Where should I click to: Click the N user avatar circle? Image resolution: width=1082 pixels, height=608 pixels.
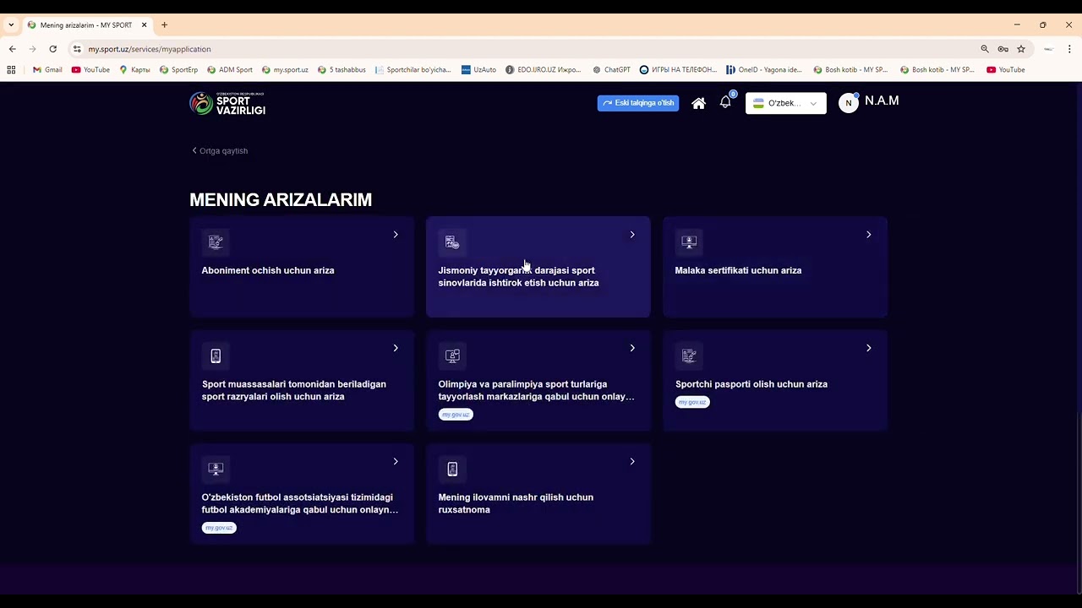click(x=849, y=103)
